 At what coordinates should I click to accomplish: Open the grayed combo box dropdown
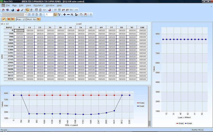pos(26,15)
